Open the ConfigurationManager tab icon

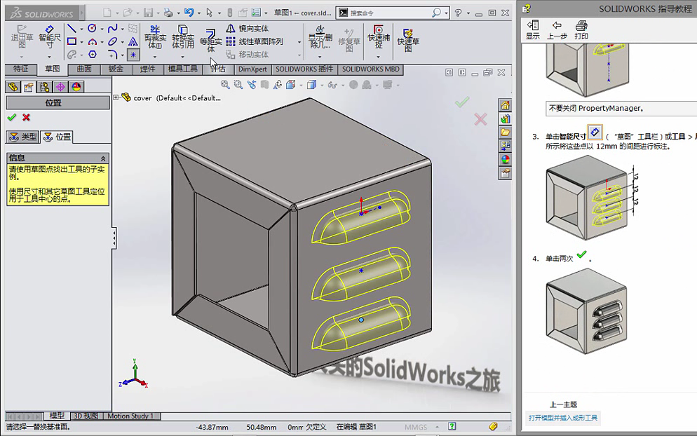pos(43,87)
